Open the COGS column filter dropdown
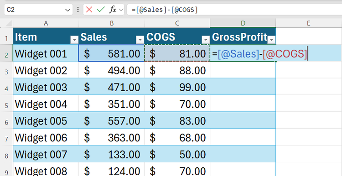 [206, 40]
